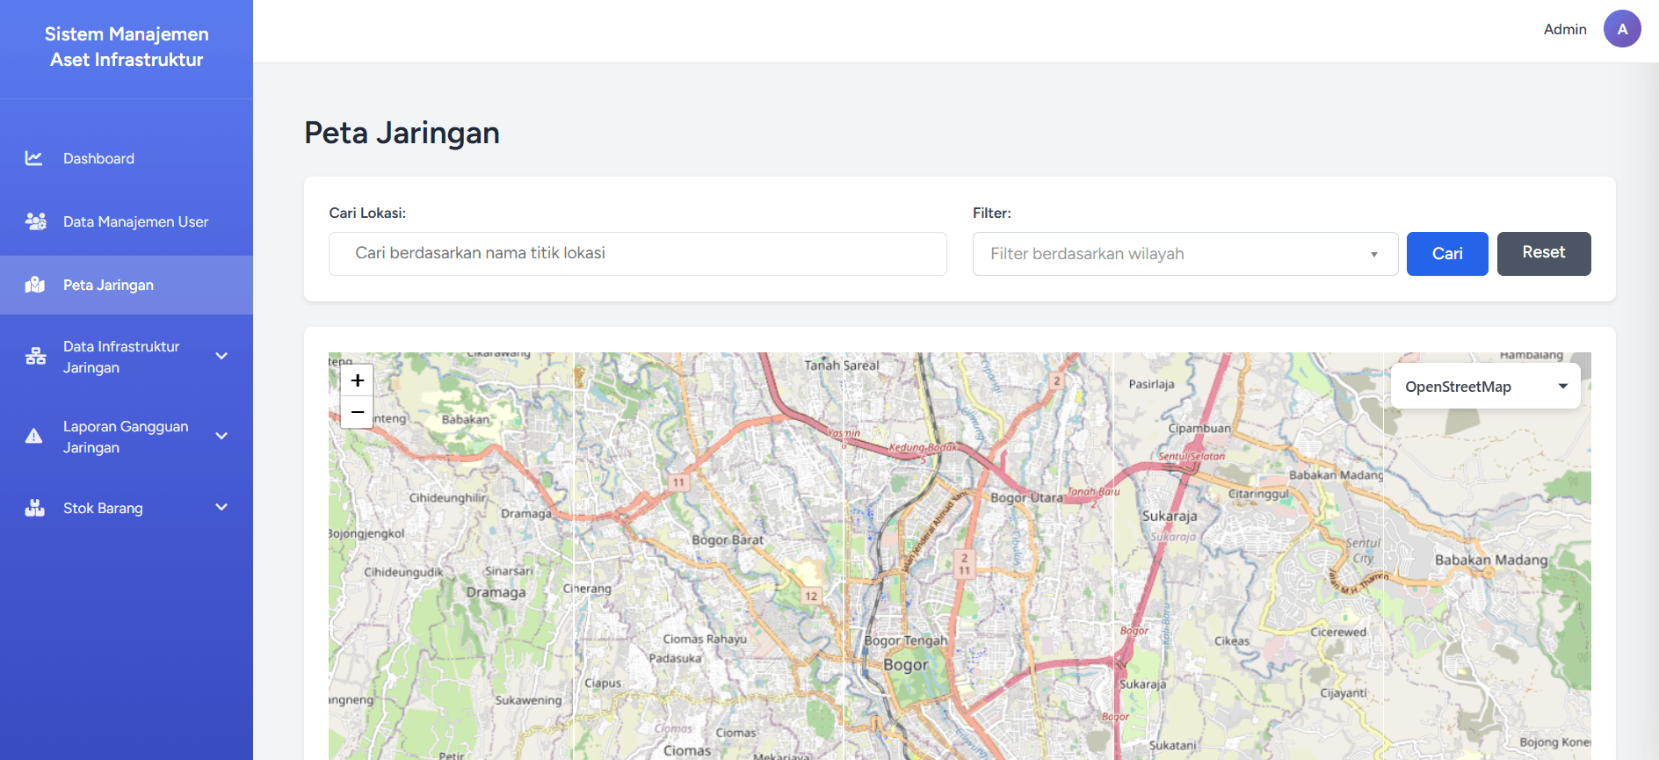Image resolution: width=1659 pixels, height=760 pixels.
Task: Click the Ciapus label on map
Action: 603,683
